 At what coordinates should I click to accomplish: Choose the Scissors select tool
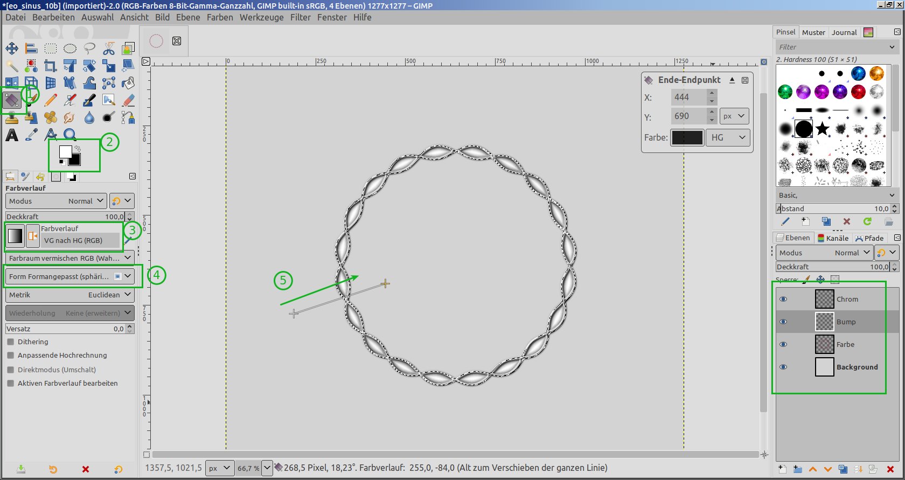tap(109, 49)
